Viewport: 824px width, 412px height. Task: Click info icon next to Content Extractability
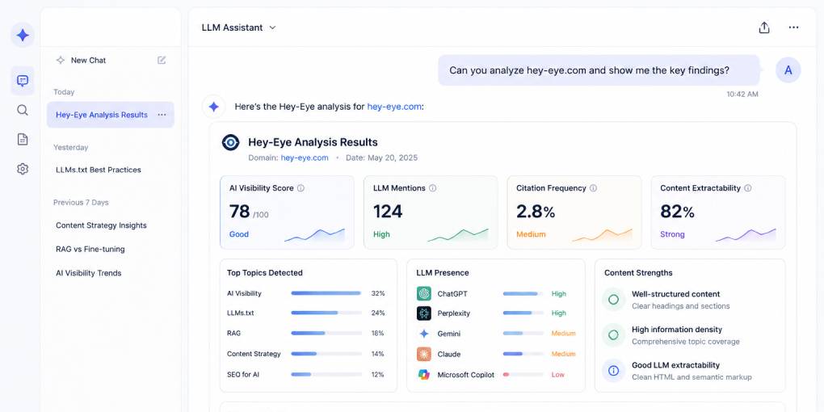click(x=748, y=188)
